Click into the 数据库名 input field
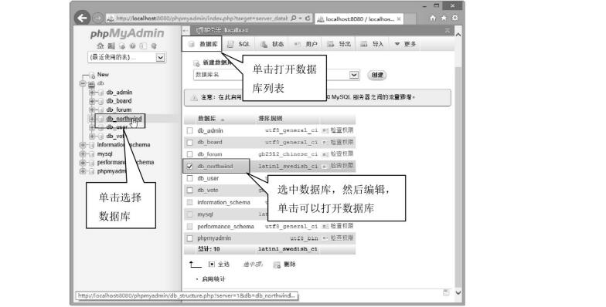606x307 pixels. 218,75
